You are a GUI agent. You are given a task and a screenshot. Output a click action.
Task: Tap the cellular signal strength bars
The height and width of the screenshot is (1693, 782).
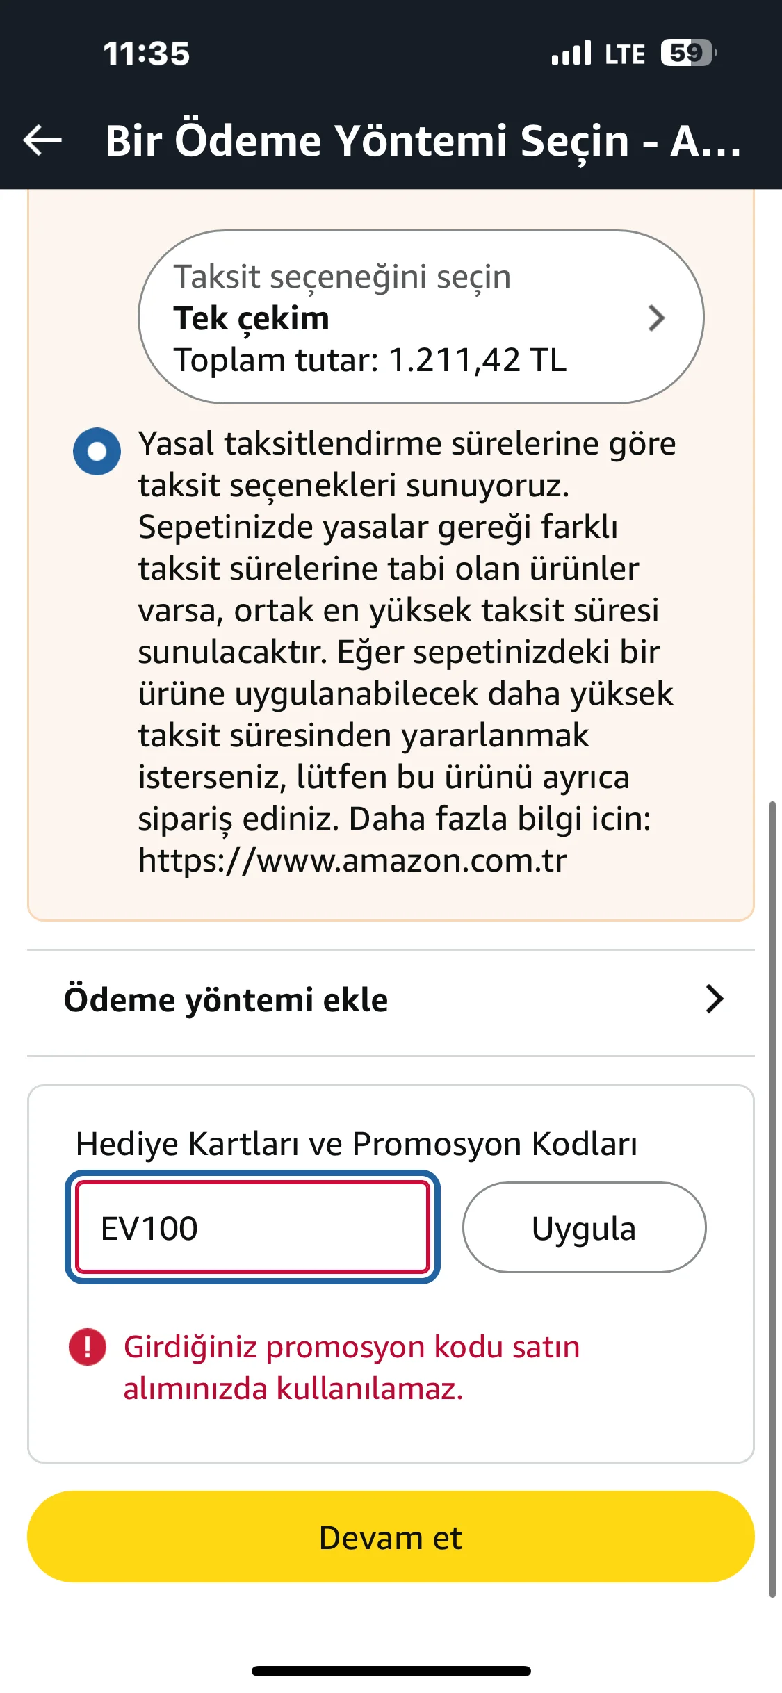coord(571,54)
